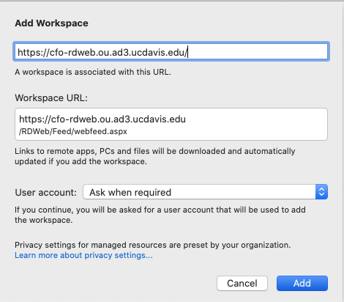Select the 'Ask when required' option text
Screen dimensions: 344x302
pos(130,193)
